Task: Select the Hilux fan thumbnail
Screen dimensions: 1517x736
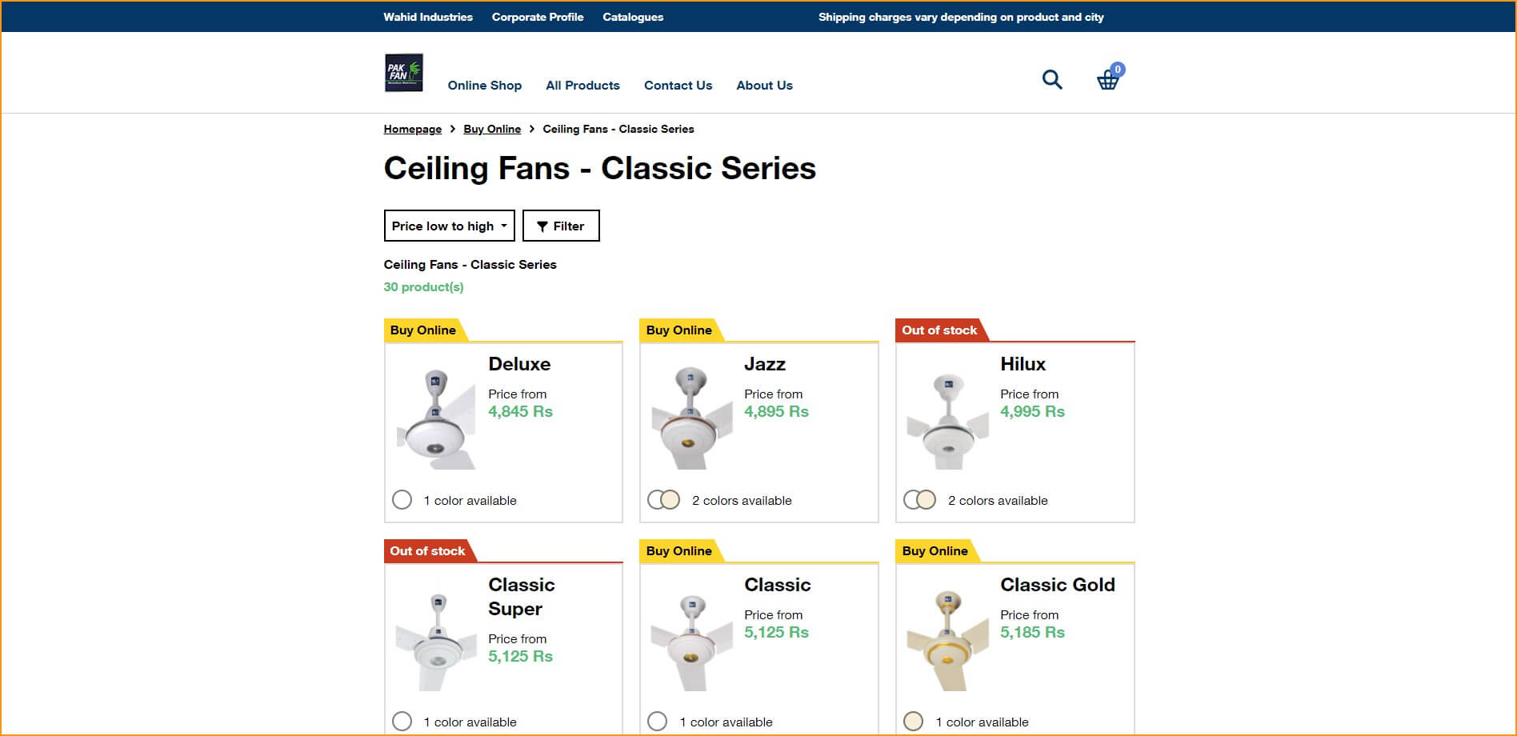Action: coord(947,419)
